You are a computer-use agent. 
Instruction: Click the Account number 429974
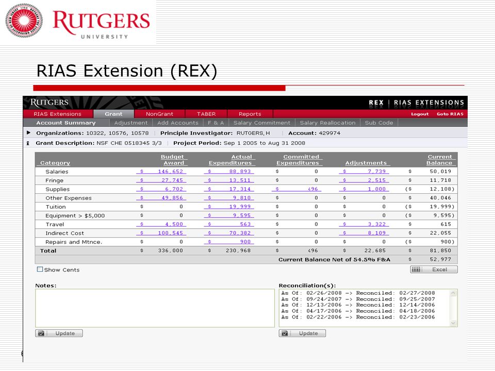[x=329, y=133]
